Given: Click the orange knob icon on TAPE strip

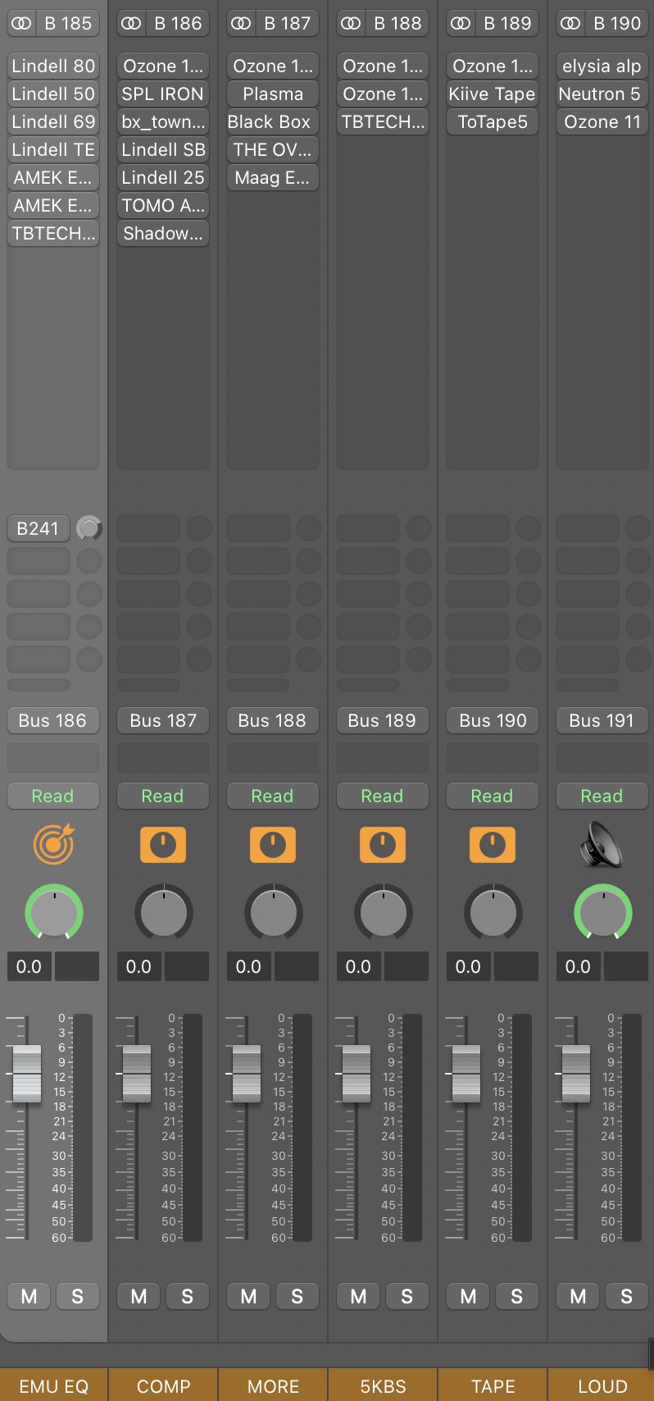Looking at the screenshot, I should click(x=493, y=845).
